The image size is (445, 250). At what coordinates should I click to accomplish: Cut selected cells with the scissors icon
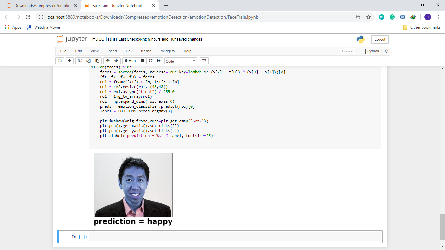pos(80,61)
